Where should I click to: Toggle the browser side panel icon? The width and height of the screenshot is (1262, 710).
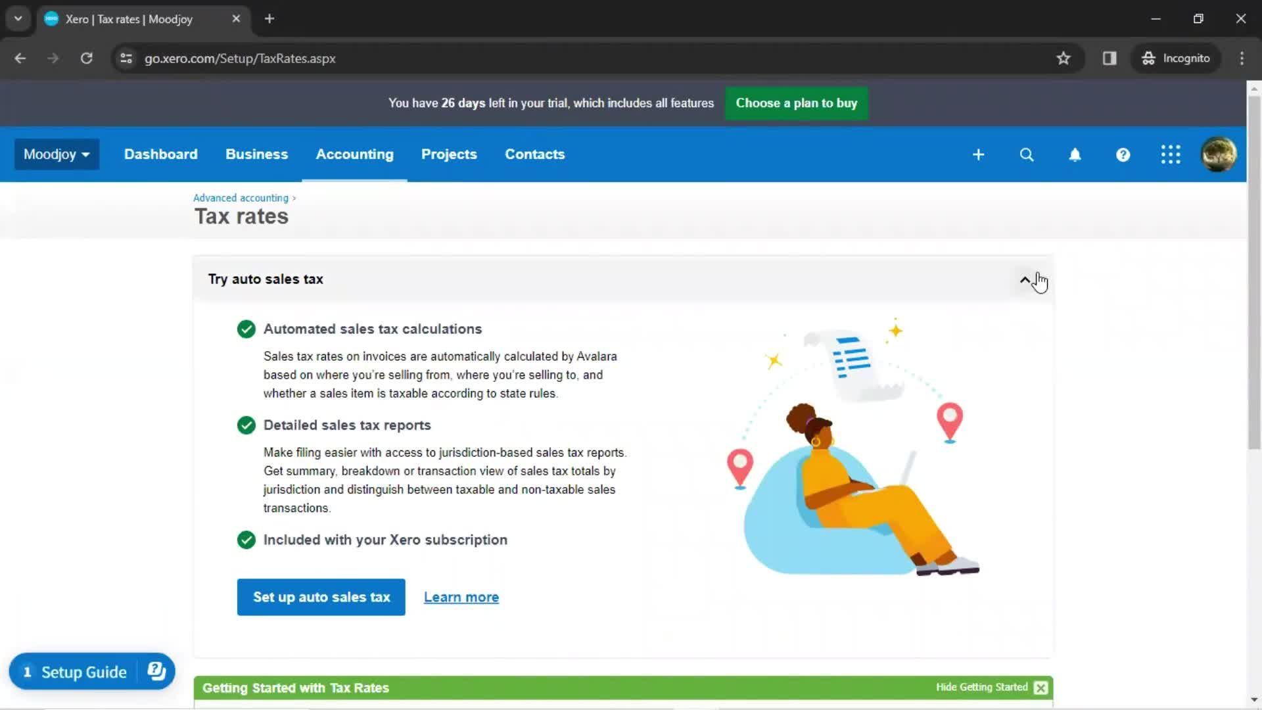[x=1110, y=59]
